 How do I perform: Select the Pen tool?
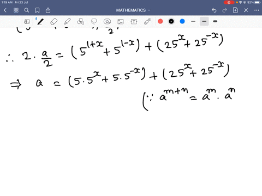[x=40, y=22]
